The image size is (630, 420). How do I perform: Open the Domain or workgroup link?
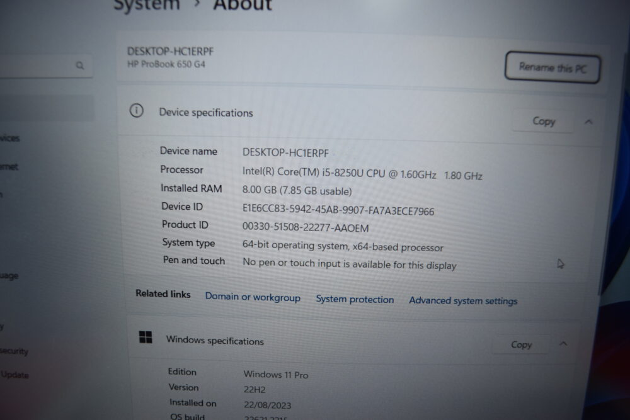(253, 297)
